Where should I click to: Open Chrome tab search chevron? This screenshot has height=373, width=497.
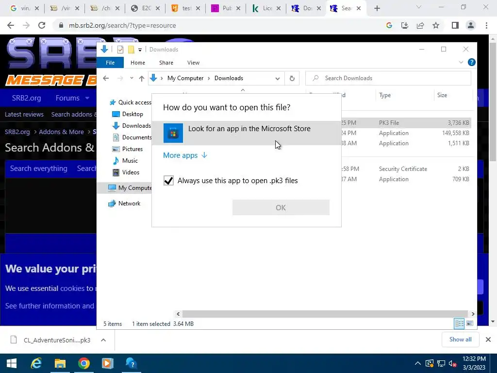pos(419,7)
